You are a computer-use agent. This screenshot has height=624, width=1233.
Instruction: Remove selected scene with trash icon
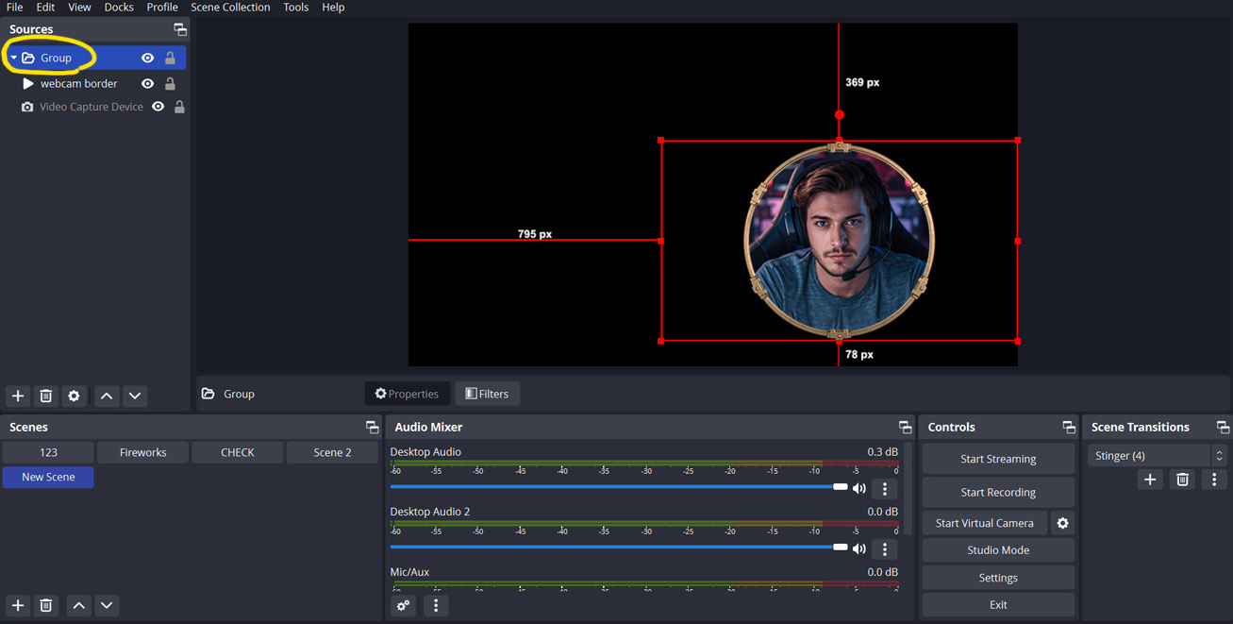tap(45, 605)
